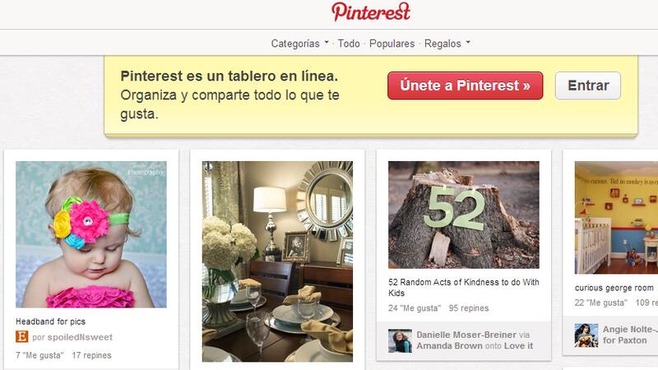This screenshot has width=658, height=370.
Task: Click the Pinterest logo at top
Action: [371, 12]
